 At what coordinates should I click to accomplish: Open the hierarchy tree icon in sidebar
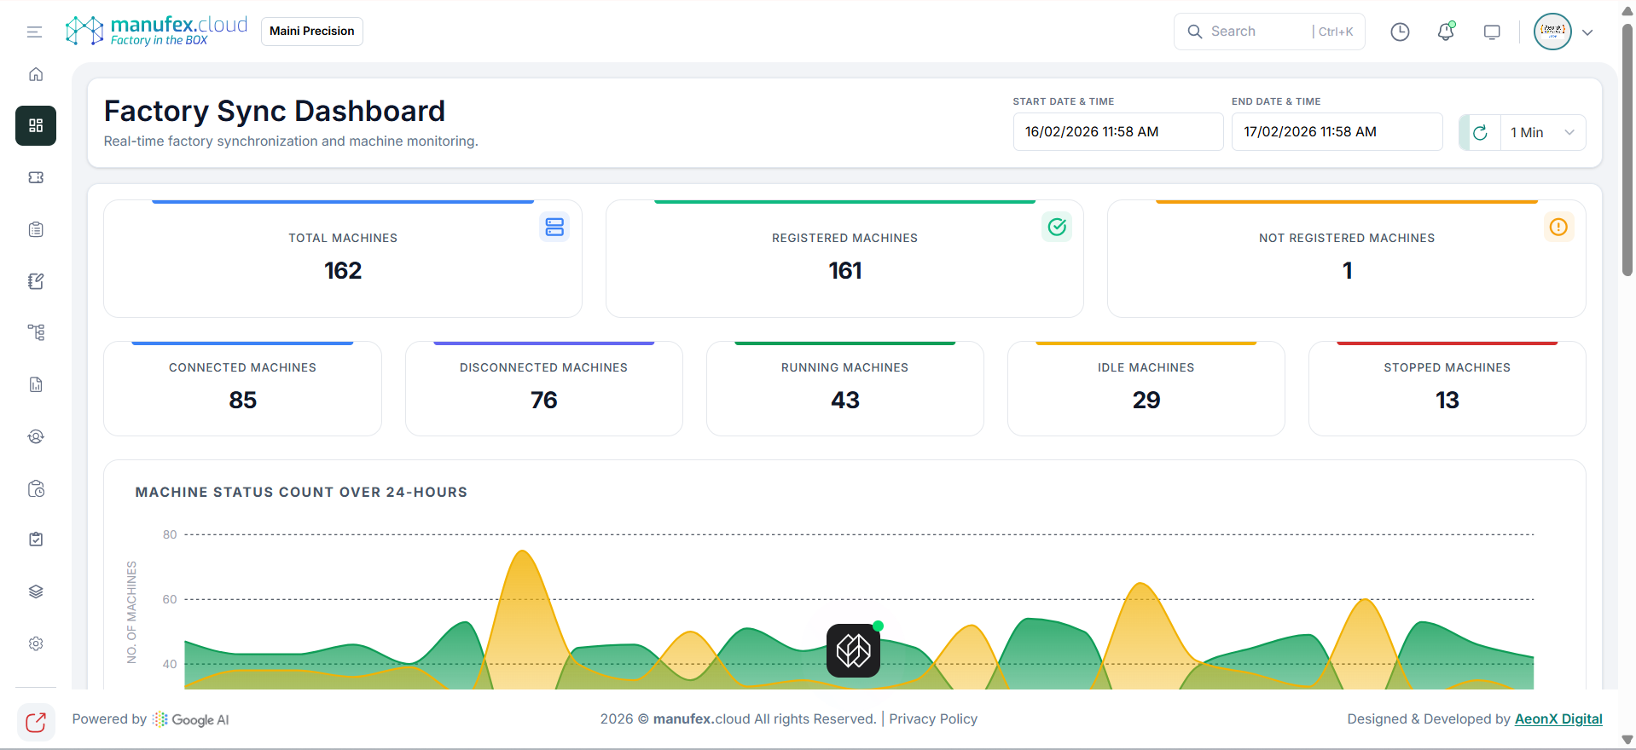coord(36,332)
